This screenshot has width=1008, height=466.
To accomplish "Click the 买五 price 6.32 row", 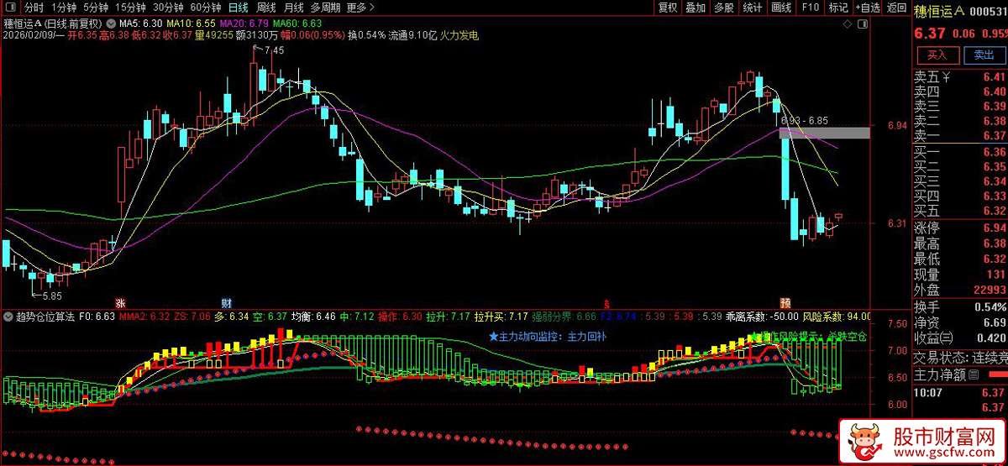I will click(x=959, y=211).
